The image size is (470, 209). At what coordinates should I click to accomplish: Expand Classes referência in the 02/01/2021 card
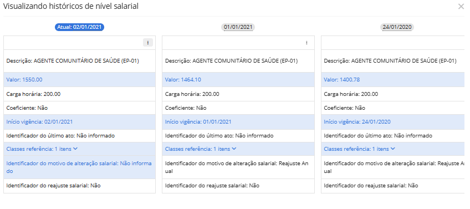click(42, 149)
